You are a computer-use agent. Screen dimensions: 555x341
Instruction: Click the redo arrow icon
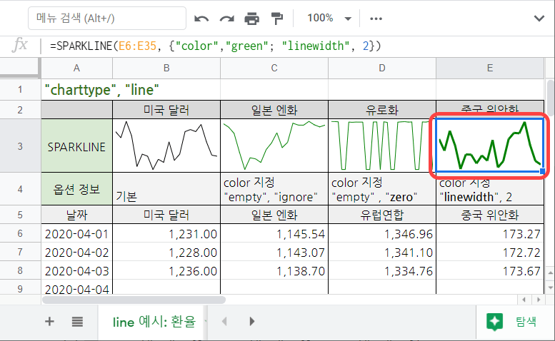tap(227, 18)
